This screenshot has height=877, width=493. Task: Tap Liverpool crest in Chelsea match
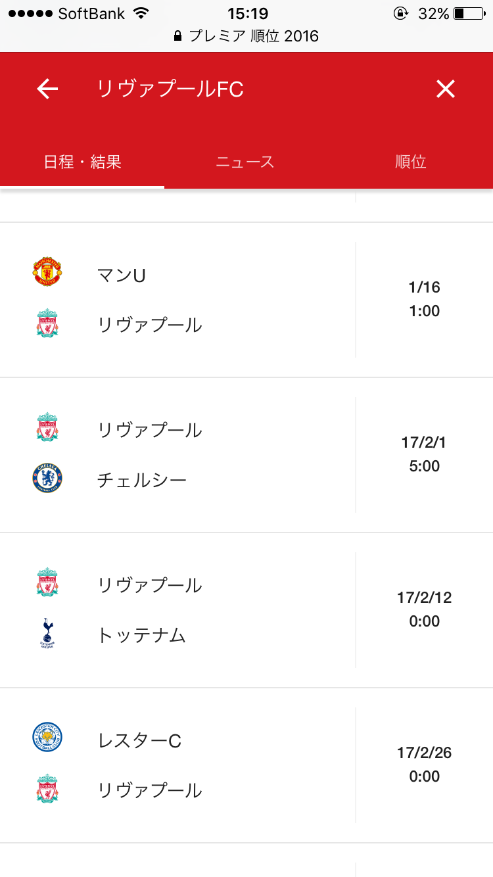(x=47, y=427)
